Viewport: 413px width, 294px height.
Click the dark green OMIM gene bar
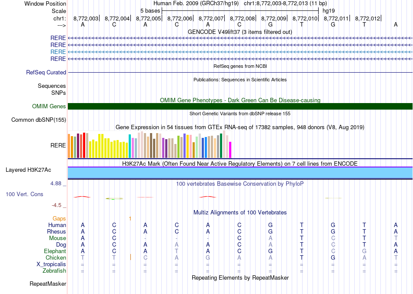(x=240, y=106)
